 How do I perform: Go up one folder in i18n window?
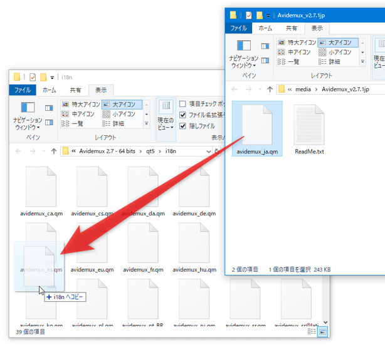tap(54, 151)
